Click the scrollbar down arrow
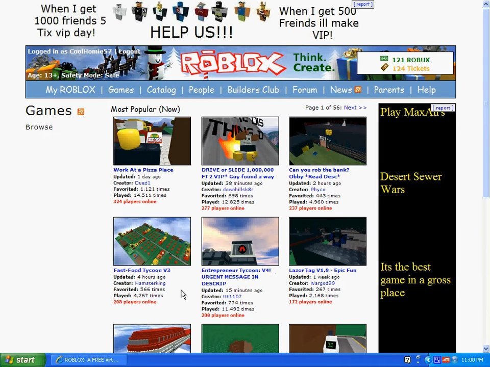Screen dimensions: 490x367 pyautogui.click(x=486, y=349)
